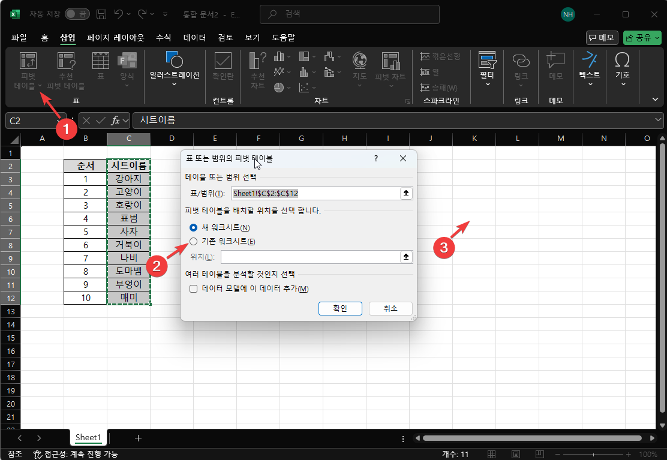The width and height of the screenshot is (667, 460).
Task: Switch to the 홈 ribbon tab
Action: [43, 37]
